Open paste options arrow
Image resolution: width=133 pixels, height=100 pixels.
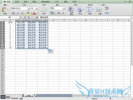coord(8,9)
